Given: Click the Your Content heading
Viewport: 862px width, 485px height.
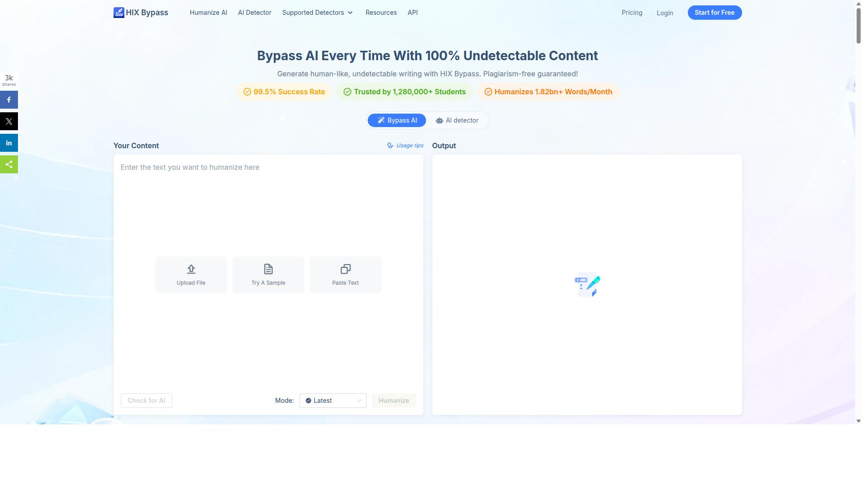Looking at the screenshot, I should pos(136,145).
